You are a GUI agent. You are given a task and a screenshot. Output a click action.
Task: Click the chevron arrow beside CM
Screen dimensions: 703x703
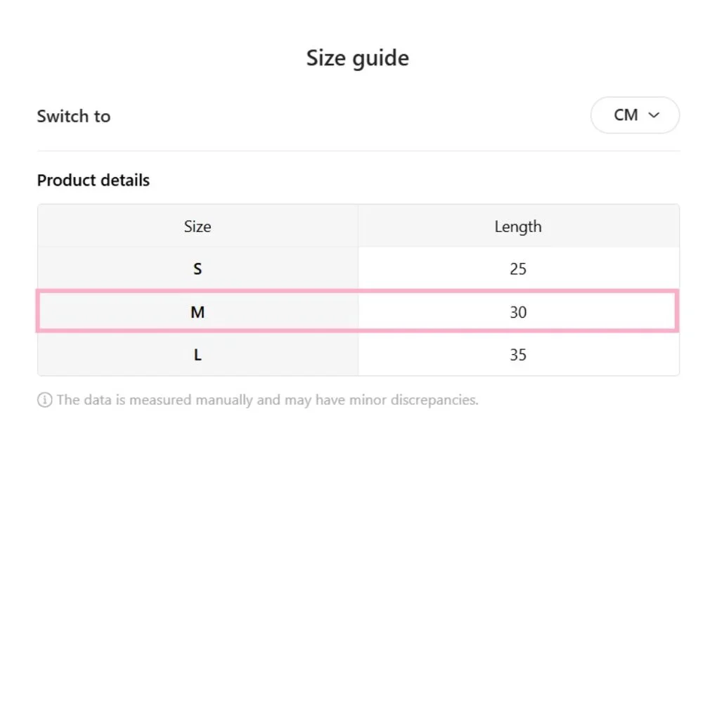654,115
